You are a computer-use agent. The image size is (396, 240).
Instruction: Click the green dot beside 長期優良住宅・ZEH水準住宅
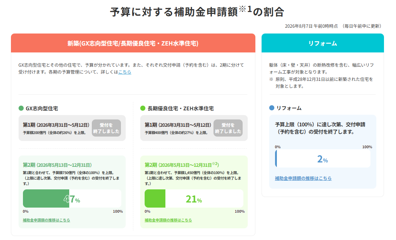(x=143, y=108)
